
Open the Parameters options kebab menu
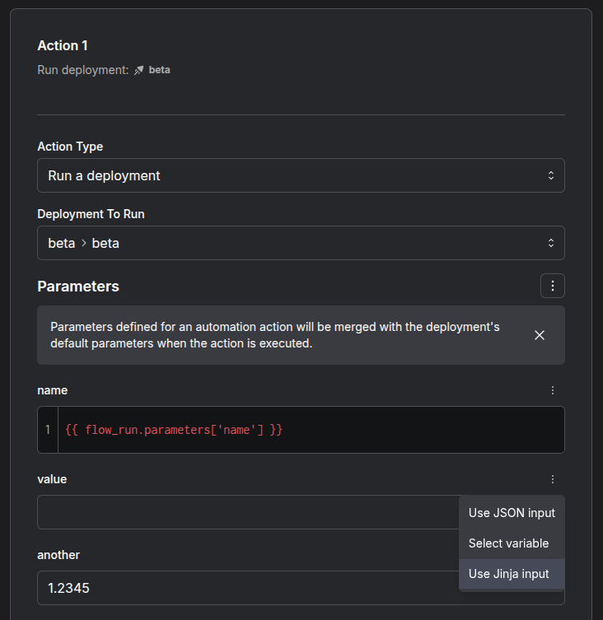click(x=553, y=286)
